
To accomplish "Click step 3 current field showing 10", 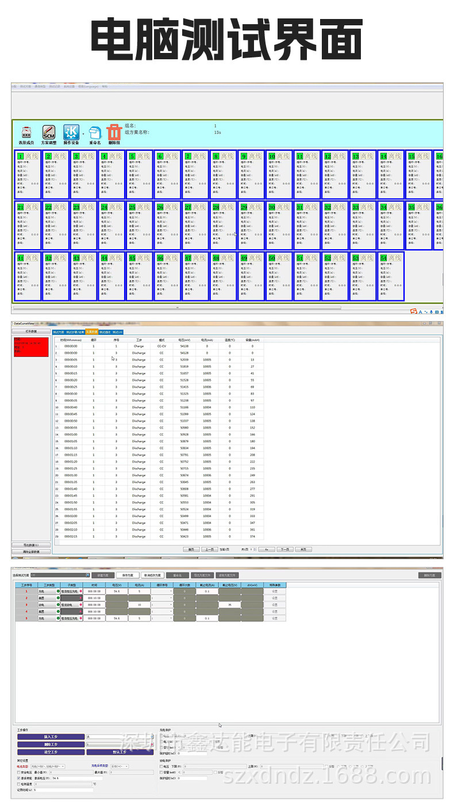I will pyautogui.click(x=139, y=605).
